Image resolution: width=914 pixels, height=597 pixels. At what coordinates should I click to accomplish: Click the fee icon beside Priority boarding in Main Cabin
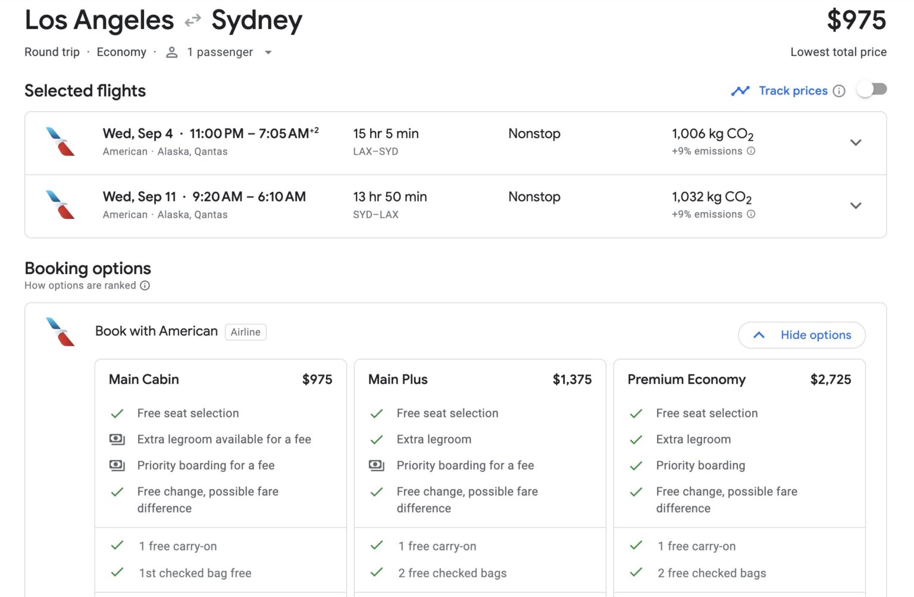coord(117,466)
